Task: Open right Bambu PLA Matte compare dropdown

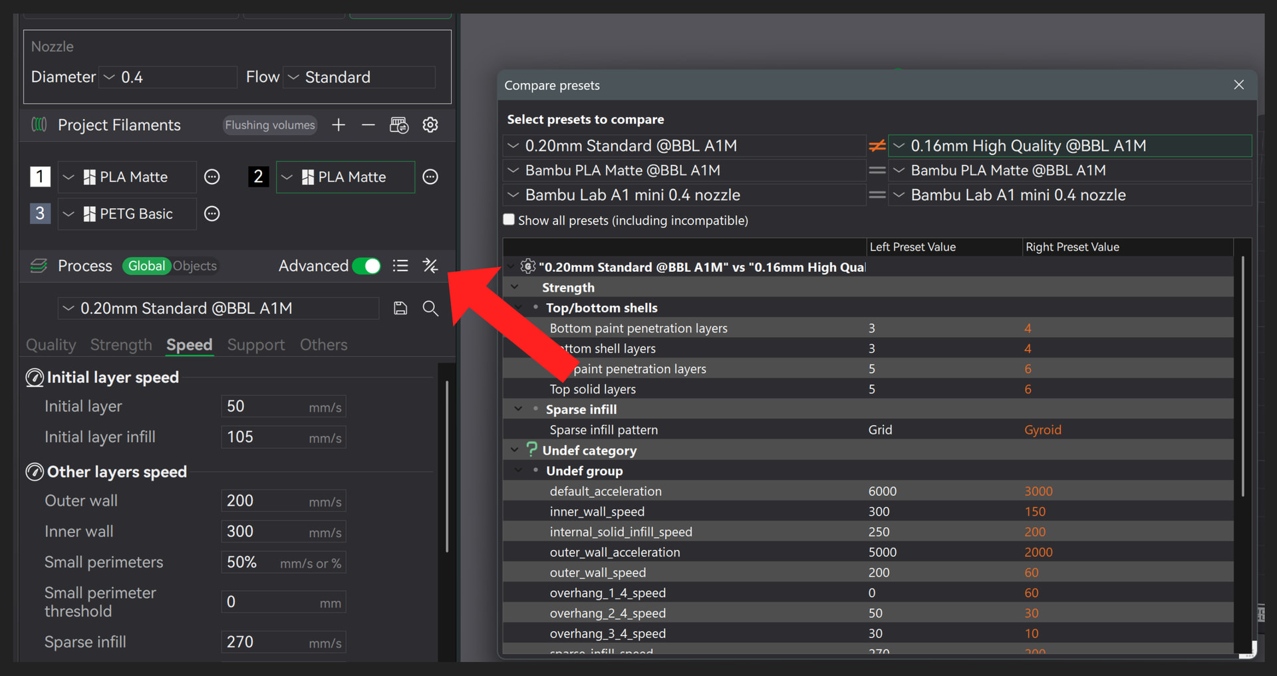Action: pyautogui.click(x=1070, y=170)
